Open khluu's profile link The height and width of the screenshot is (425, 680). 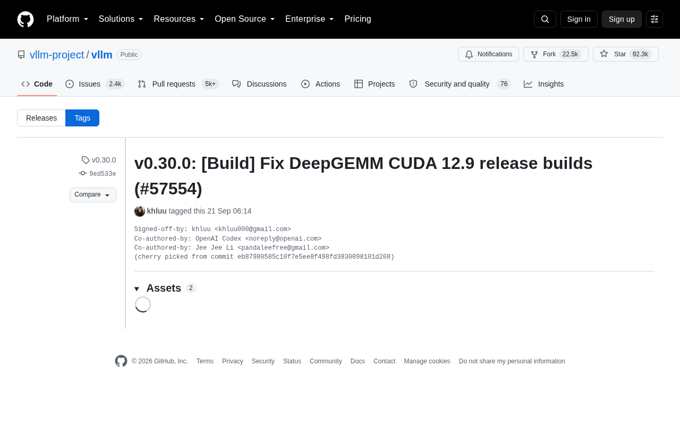click(157, 211)
